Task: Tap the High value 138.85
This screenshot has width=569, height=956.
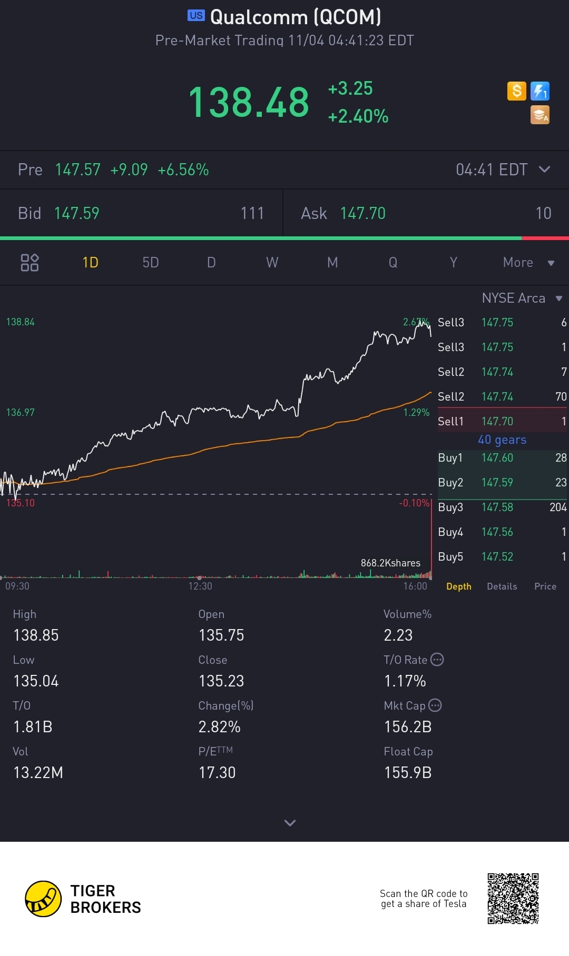Action: [x=36, y=635]
